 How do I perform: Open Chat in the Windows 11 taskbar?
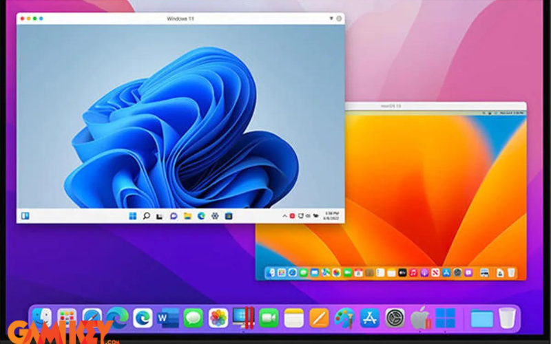click(174, 216)
